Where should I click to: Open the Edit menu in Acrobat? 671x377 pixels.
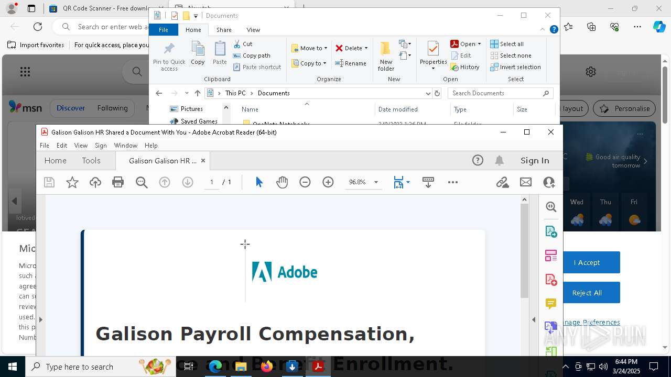coord(62,146)
